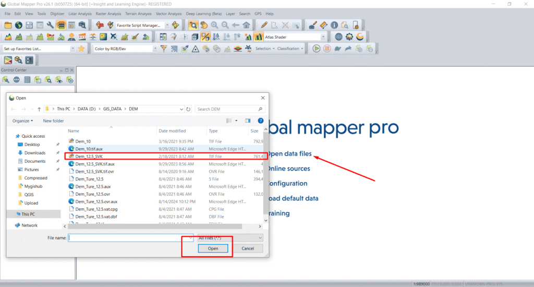Click the Configuration link on the start page
Screen dimensions: 534x287
coord(288,183)
